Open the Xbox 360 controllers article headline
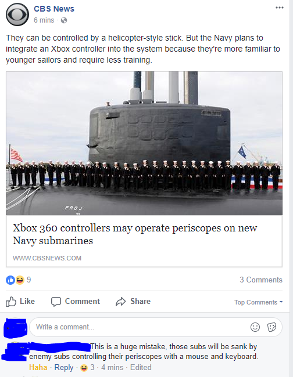 pos(135,234)
